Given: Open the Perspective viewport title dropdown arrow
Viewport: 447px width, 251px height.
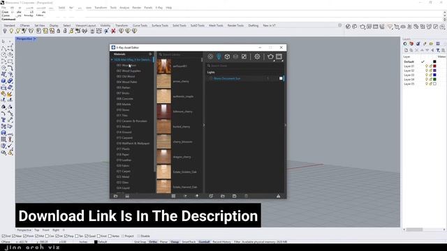Looking at the screenshot, I should [35, 39].
